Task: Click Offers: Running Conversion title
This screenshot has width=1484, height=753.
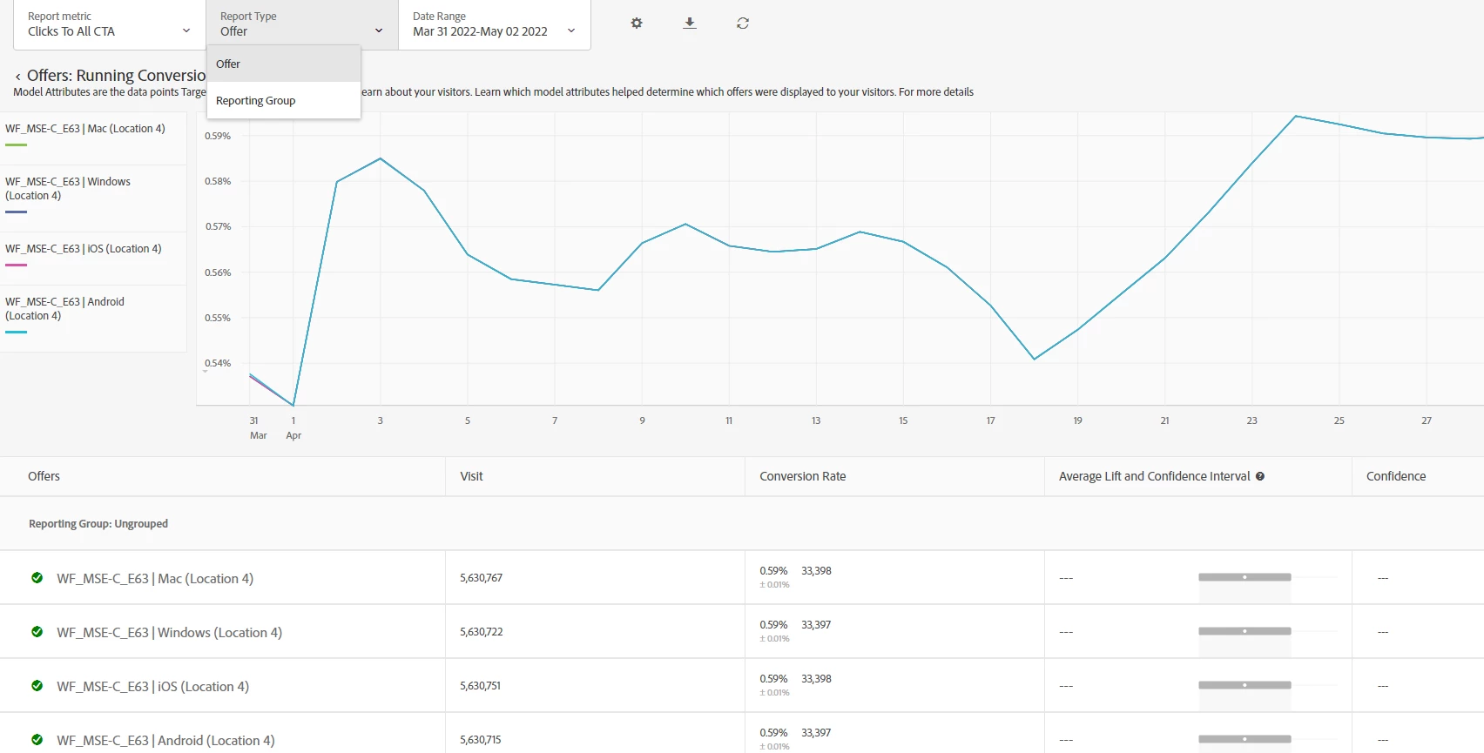Action: click(116, 76)
